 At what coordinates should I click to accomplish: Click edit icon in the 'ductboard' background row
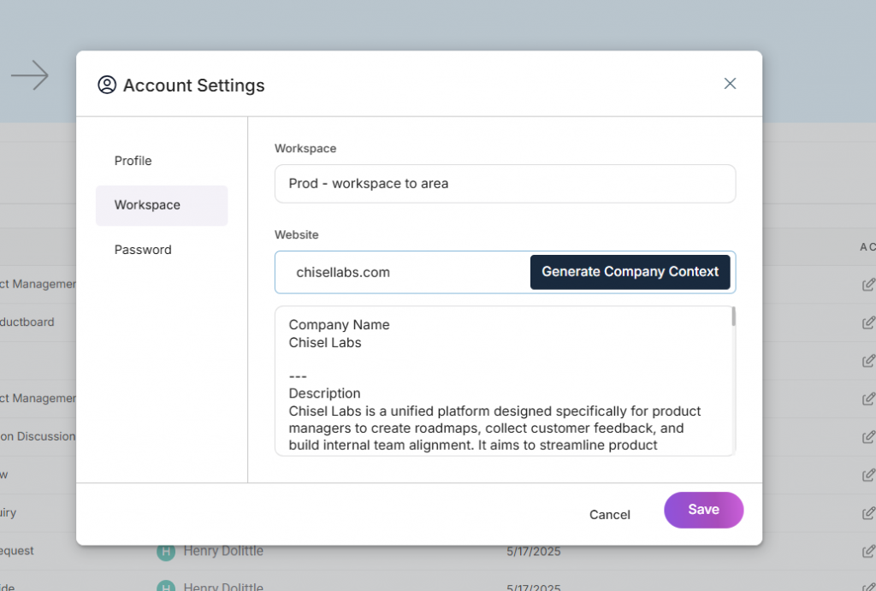[868, 322]
